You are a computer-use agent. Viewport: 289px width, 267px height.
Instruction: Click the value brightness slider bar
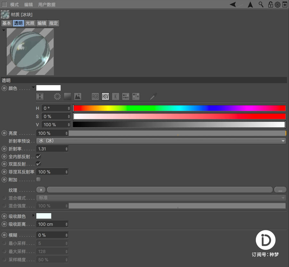(x=179, y=125)
